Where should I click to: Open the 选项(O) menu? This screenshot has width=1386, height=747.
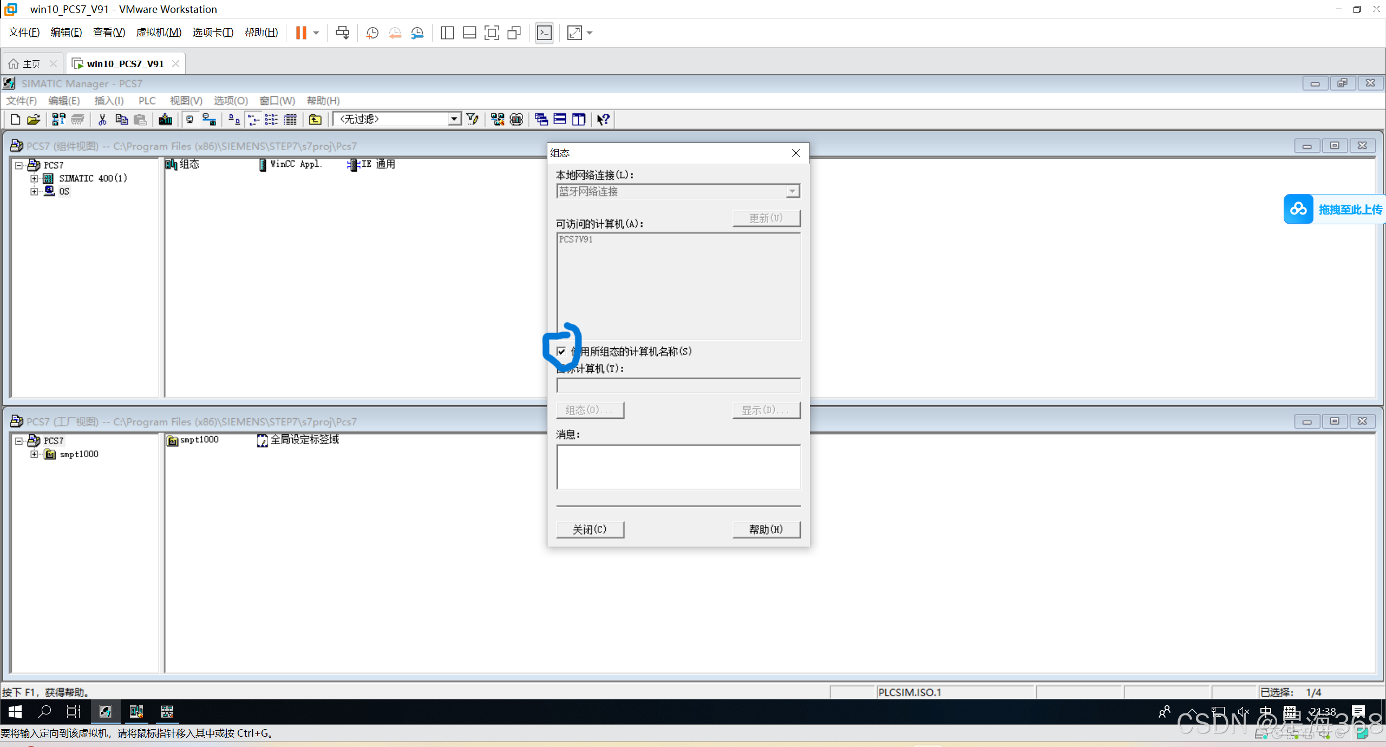coord(230,101)
